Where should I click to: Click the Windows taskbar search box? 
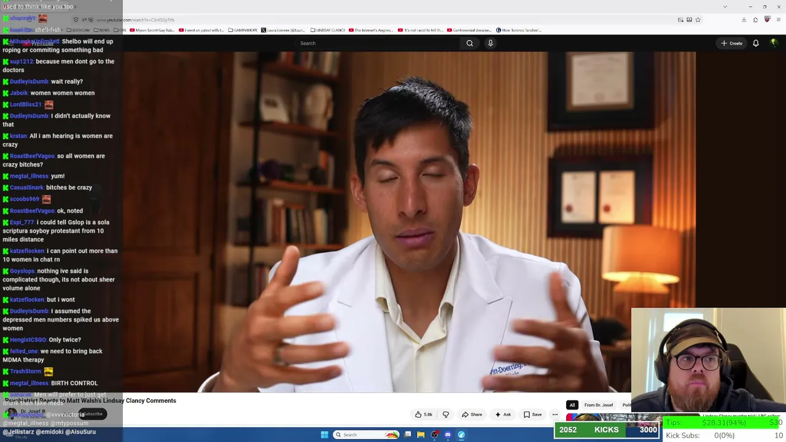click(367, 435)
